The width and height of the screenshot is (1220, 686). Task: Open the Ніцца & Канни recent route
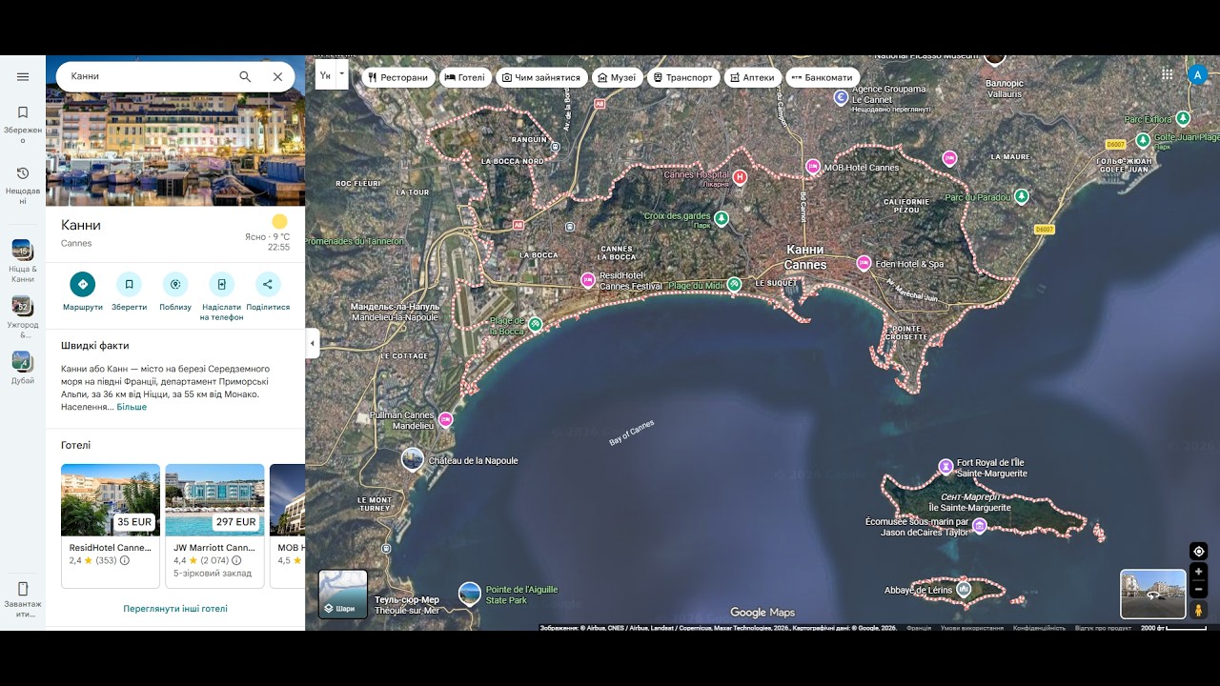click(x=22, y=261)
